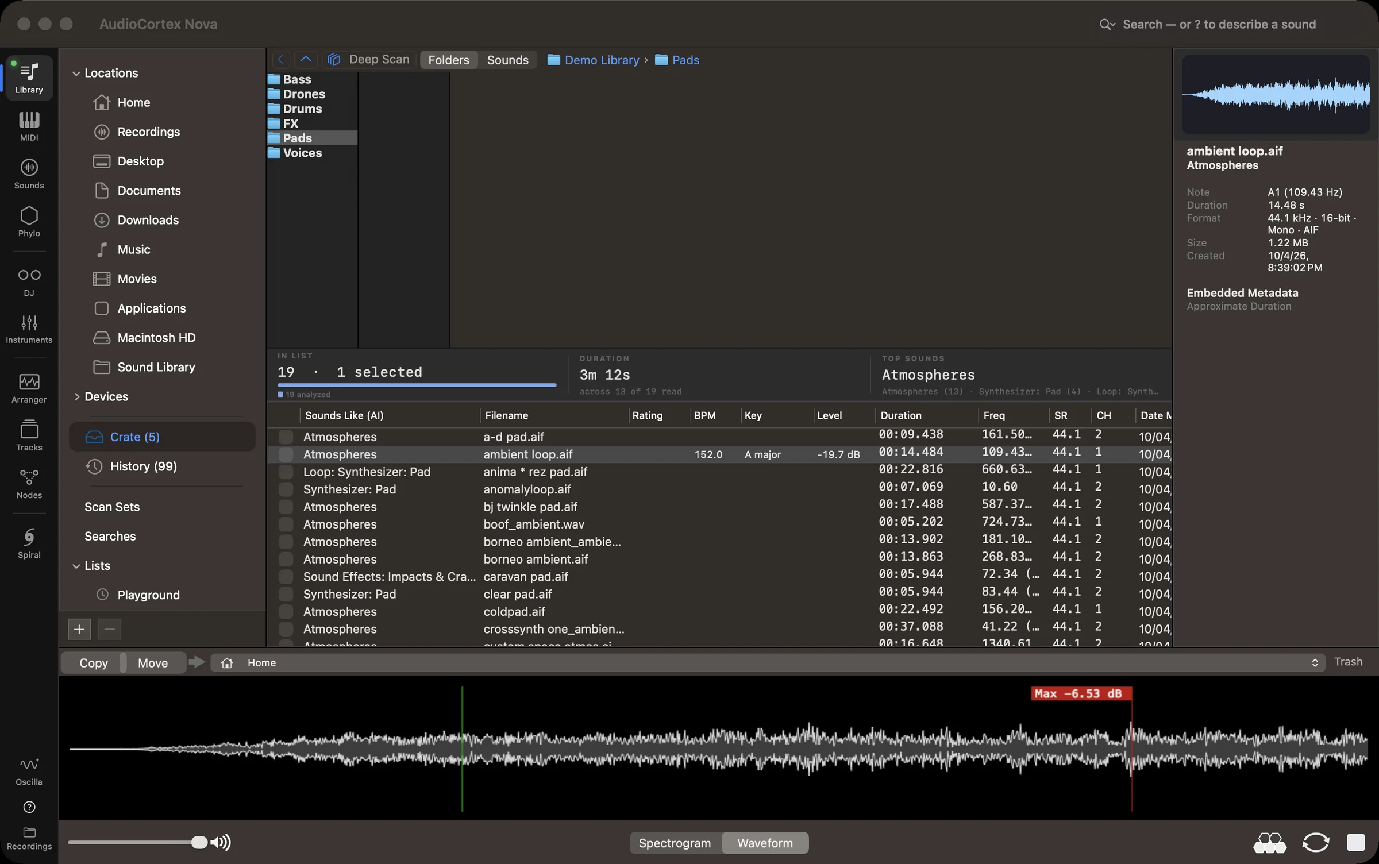The image size is (1379, 864).
Task: Tick checkbox for clear pad.aif row
Action: coord(286,594)
